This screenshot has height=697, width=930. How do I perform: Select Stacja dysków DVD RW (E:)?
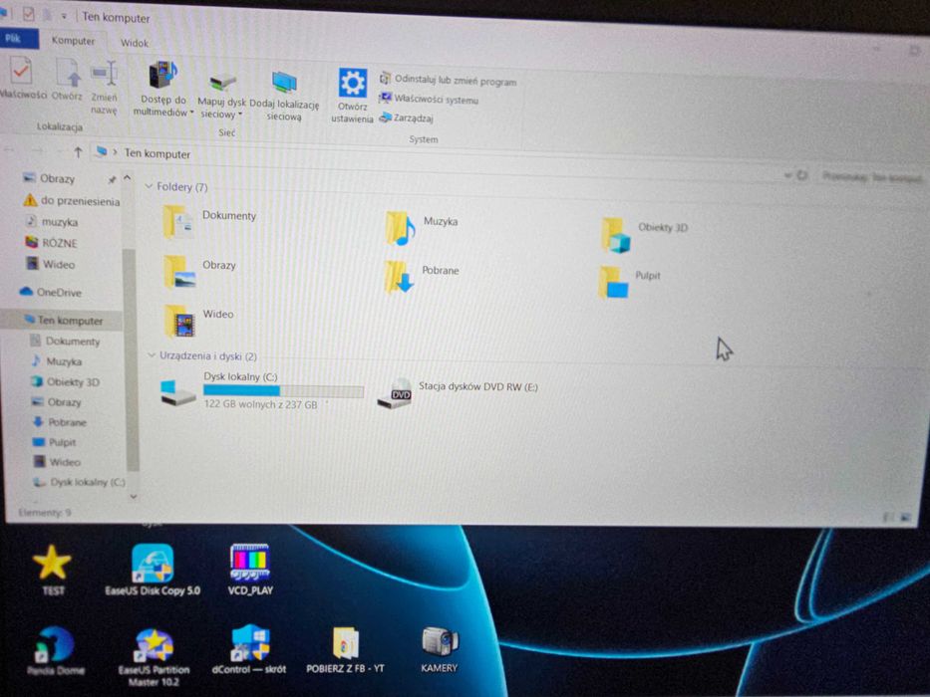coord(458,392)
